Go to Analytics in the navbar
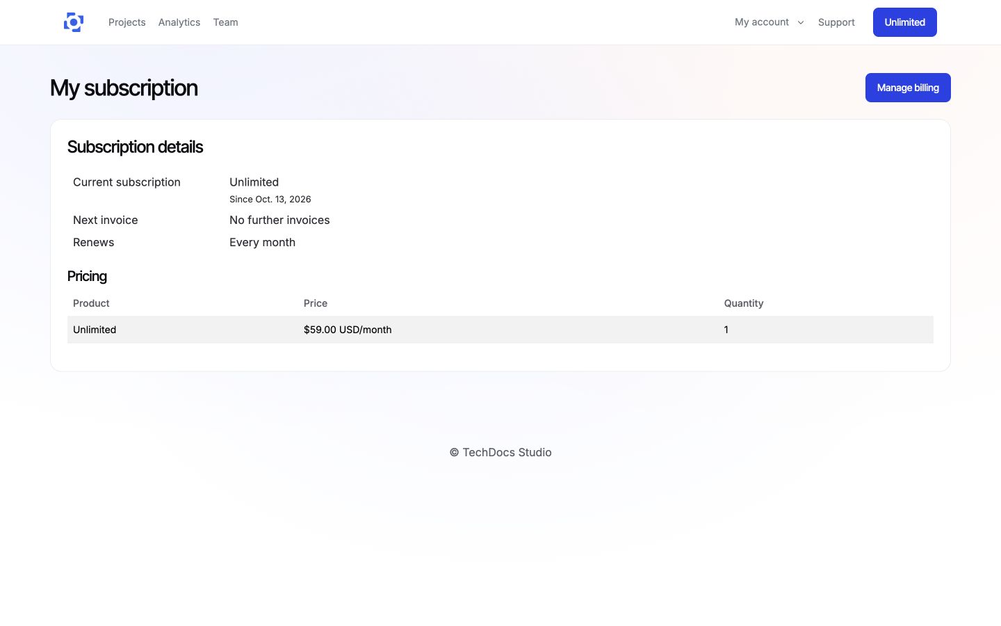 [179, 22]
